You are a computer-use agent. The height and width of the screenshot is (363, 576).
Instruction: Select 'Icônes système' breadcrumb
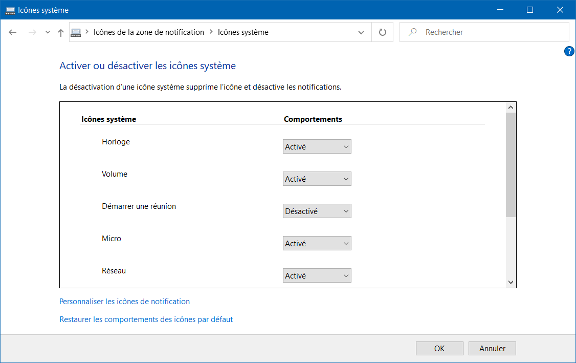(243, 32)
